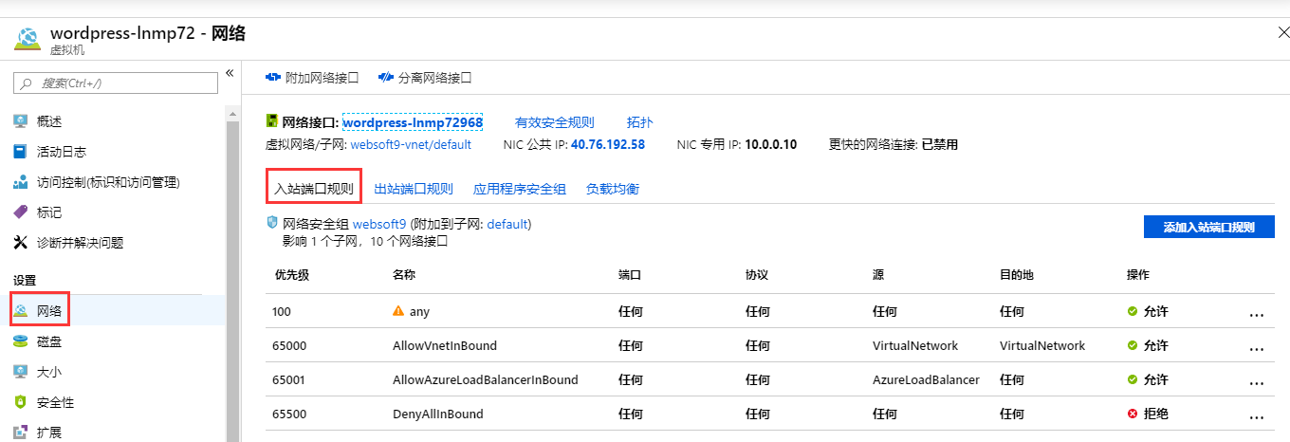Select the 磁盘 disk icon
The height and width of the screenshot is (442, 1290).
pos(21,341)
